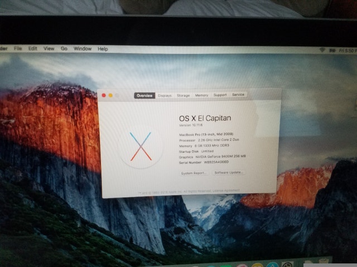
Task: Click the serial number W8925A4066D
Action: coord(216,162)
